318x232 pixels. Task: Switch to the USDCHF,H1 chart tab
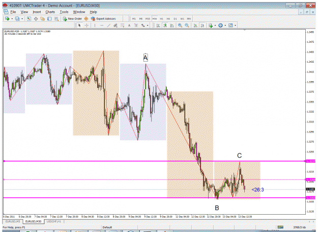pos(54,221)
